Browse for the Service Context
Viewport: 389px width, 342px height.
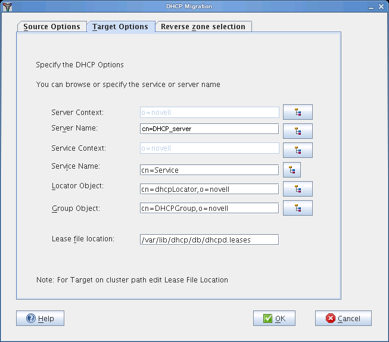[298, 150]
